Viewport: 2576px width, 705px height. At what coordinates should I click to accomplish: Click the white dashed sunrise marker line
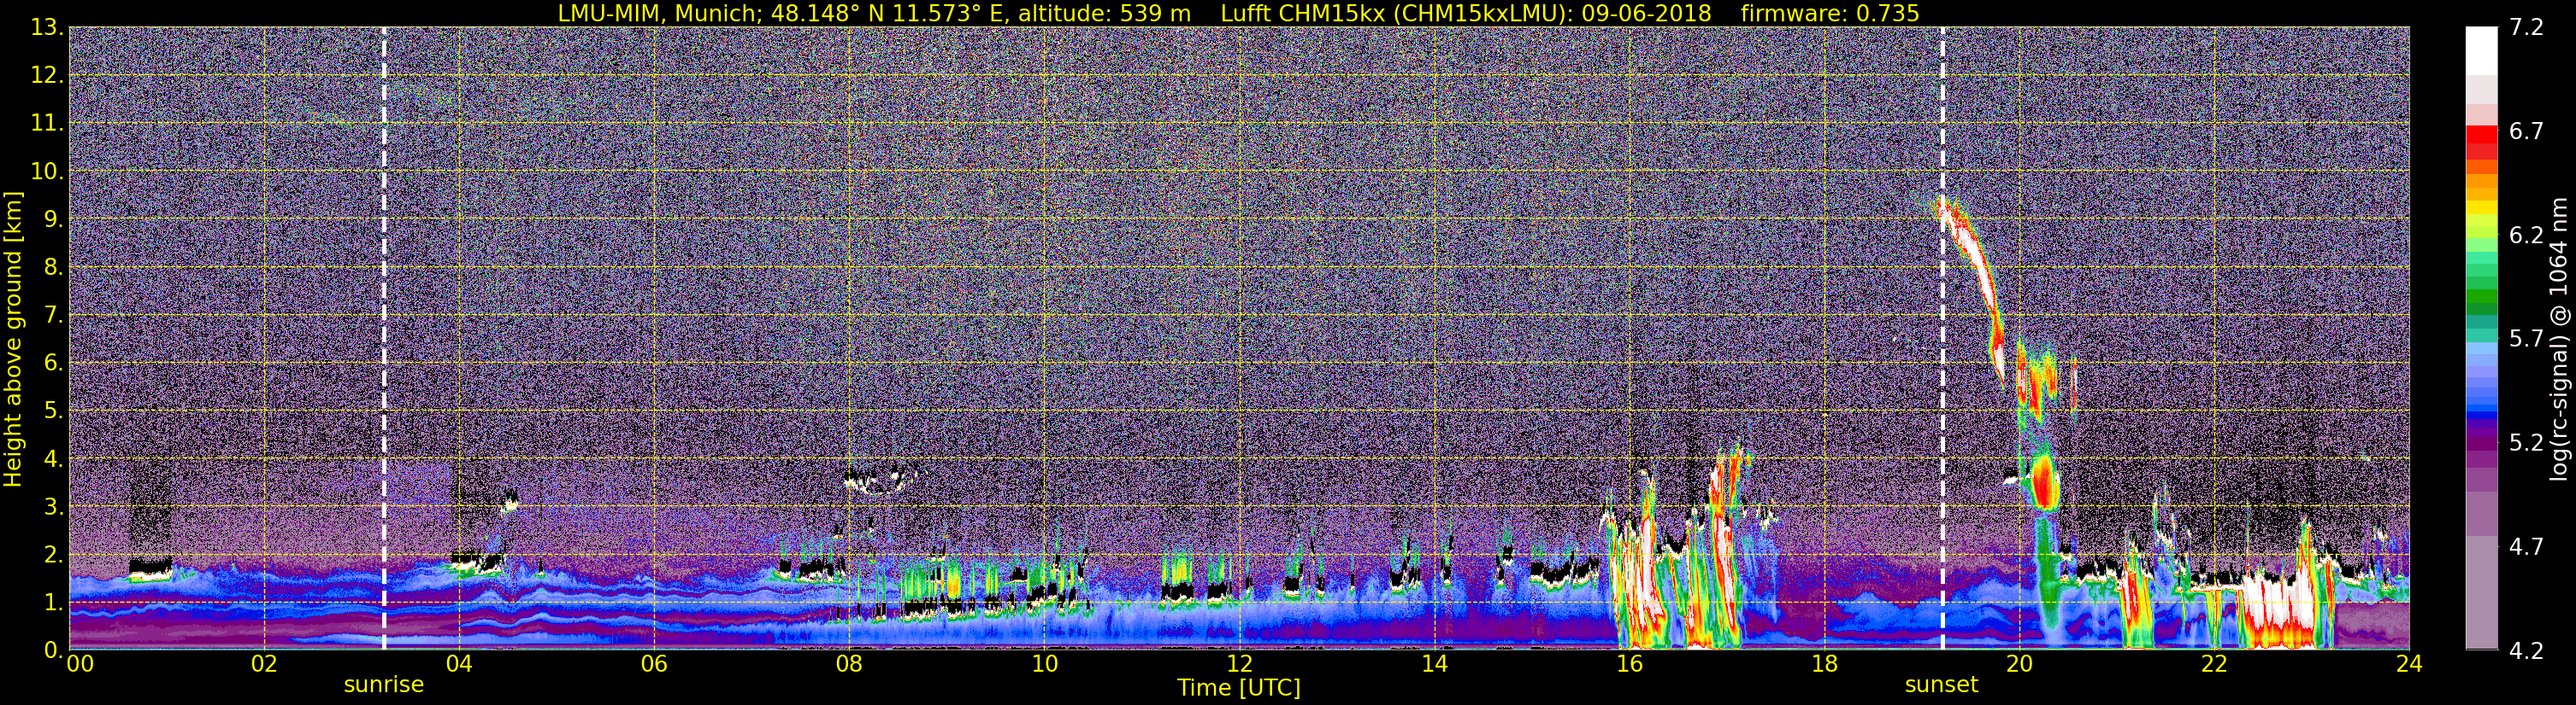pos(384,337)
